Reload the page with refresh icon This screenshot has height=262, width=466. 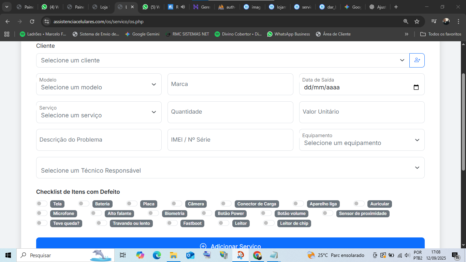[x=32, y=21]
